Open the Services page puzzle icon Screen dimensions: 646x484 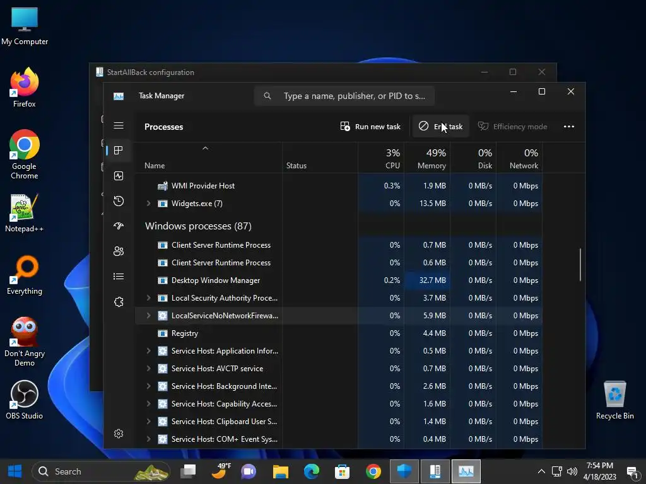point(119,302)
